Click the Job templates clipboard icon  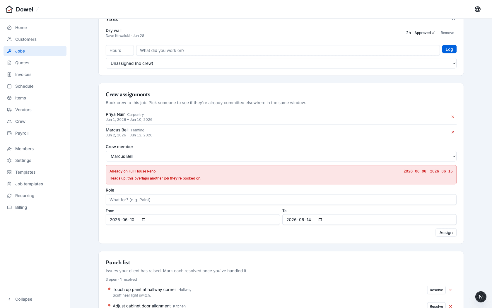click(9, 184)
